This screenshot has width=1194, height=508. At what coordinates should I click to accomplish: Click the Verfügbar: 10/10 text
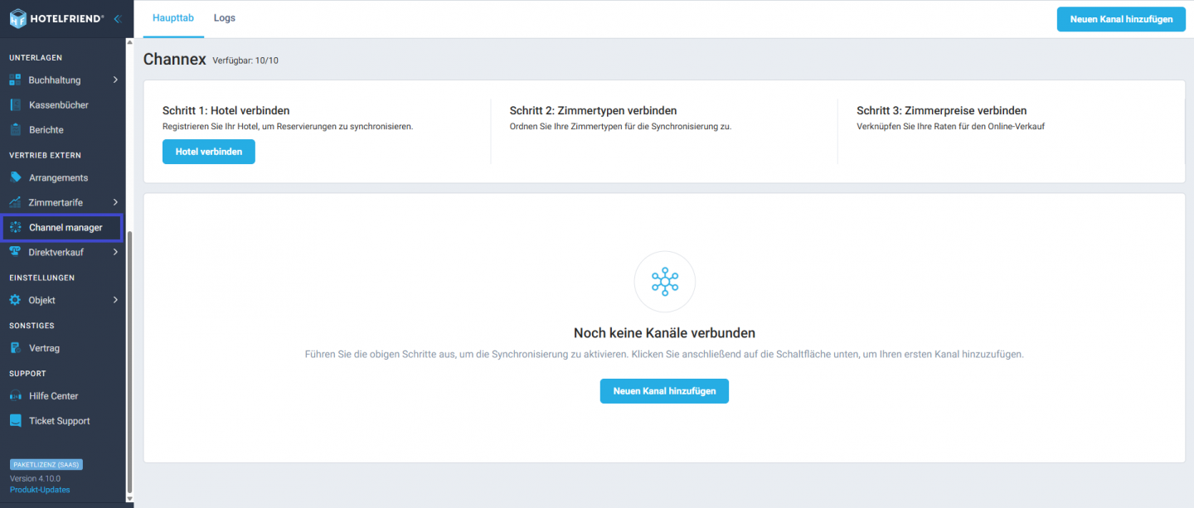point(245,61)
